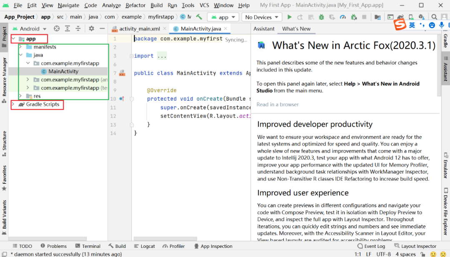Open the AVD Manager device icon
The height and width of the screenshot is (257, 450).
tap(411, 17)
